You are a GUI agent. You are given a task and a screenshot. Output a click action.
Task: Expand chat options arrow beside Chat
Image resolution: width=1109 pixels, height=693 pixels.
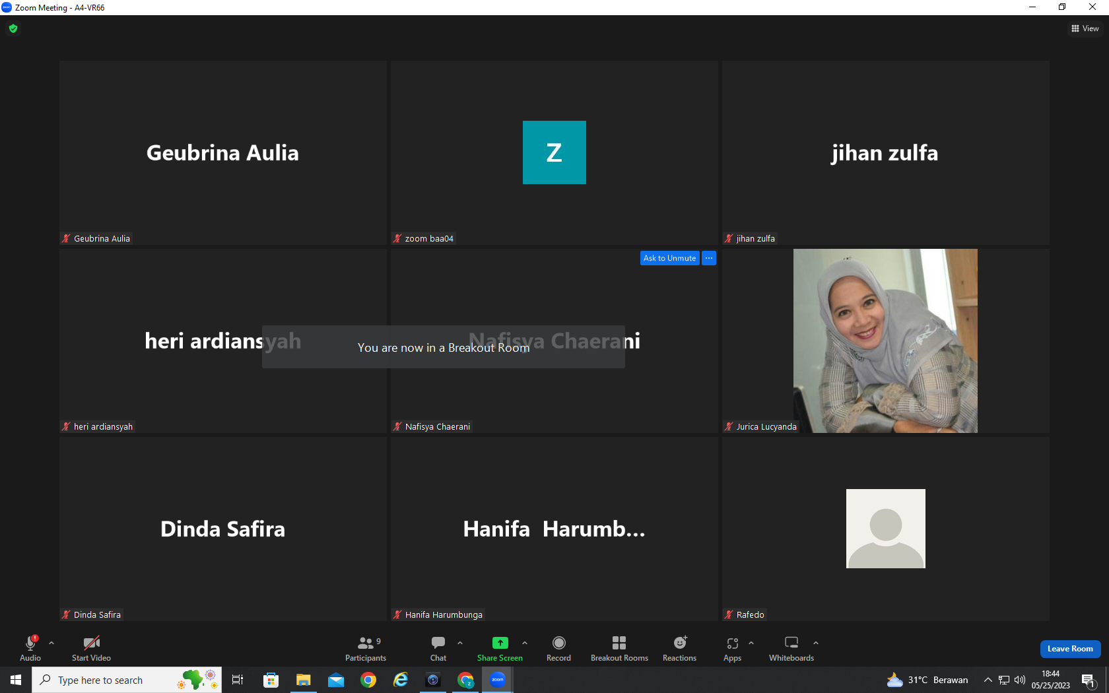[460, 643]
